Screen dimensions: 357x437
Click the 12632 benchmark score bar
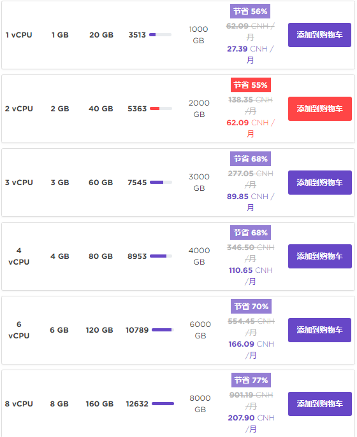tap(163, 403)
